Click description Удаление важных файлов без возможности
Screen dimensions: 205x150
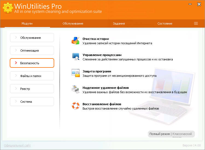tap(135, 92)
